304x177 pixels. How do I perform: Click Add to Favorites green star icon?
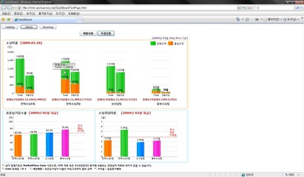point(9,19)
